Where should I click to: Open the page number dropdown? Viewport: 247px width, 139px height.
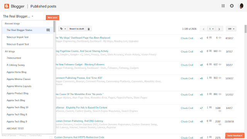211,29
